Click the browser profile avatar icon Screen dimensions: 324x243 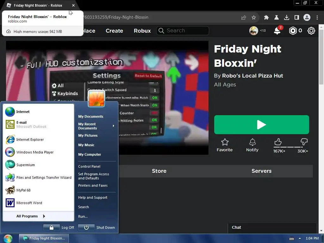(x=307, y=18)
